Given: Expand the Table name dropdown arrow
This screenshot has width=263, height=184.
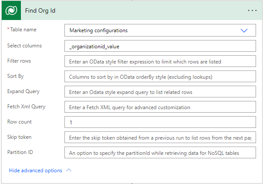Looking at the screenshot, I should 244,30.
